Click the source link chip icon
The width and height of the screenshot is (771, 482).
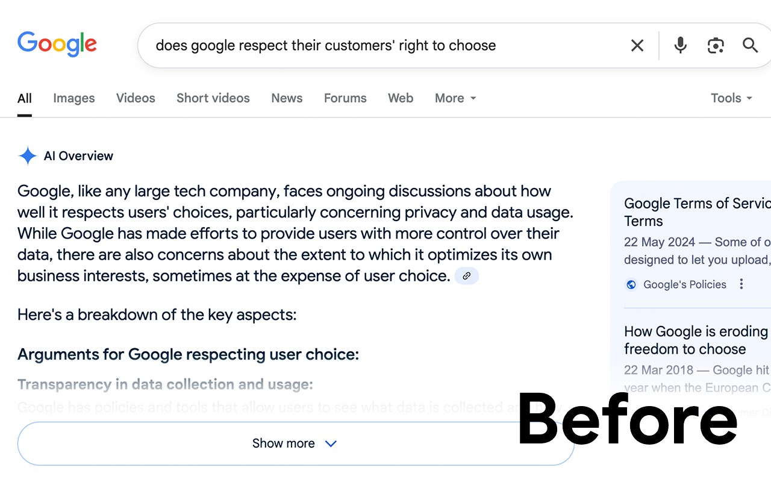click(466, 276)
